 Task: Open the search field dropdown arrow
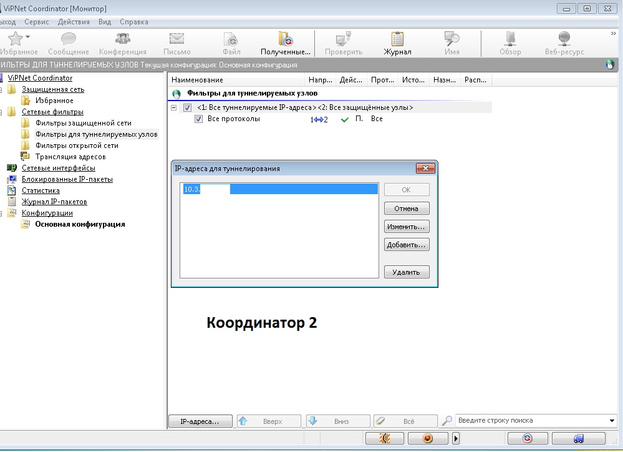(612, 421)
